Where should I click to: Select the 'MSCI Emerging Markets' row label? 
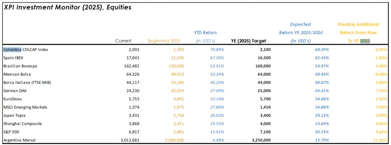[25, 107]
